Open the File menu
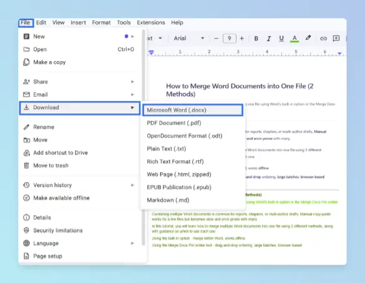The width and height of the screenshot is (365, 283). click(25, 22)
